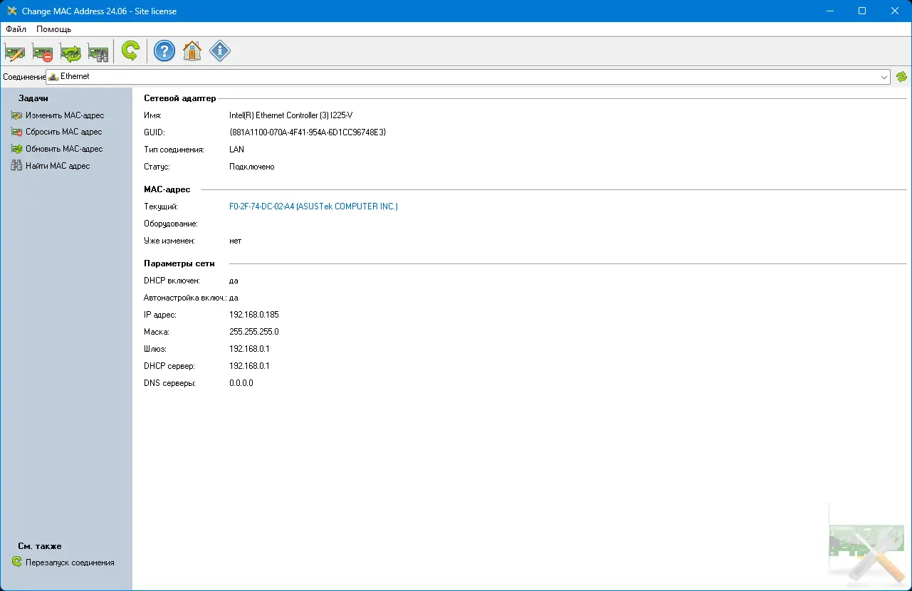Click the GUID value text field area
The width and height of the screenshot is (912, 591).
(308, 132)
